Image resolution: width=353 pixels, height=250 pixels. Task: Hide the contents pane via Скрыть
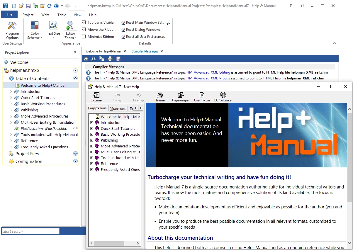point(96,97)
